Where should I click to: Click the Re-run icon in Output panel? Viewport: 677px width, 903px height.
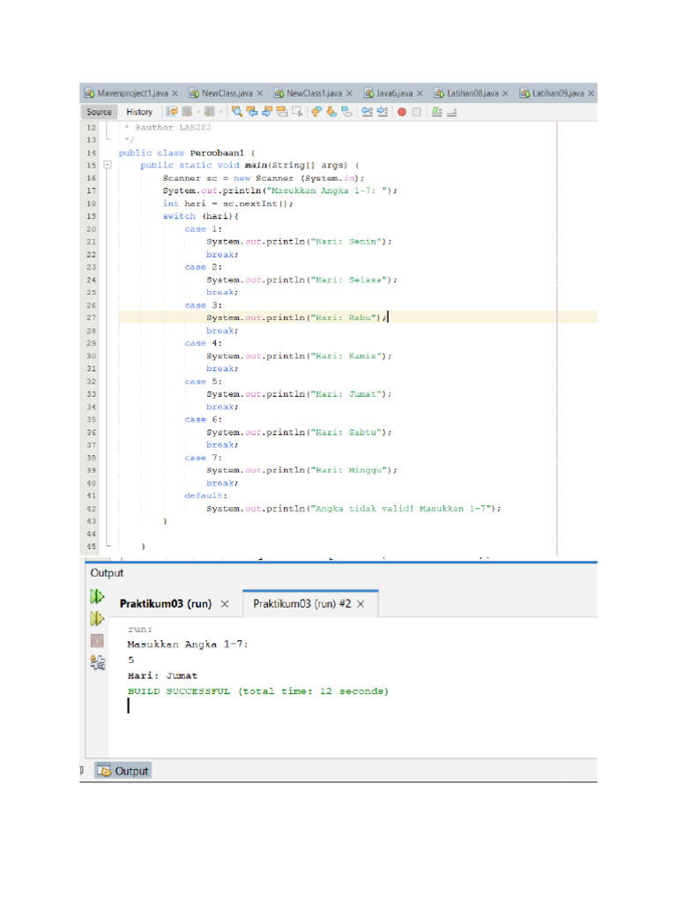[97, 597]
